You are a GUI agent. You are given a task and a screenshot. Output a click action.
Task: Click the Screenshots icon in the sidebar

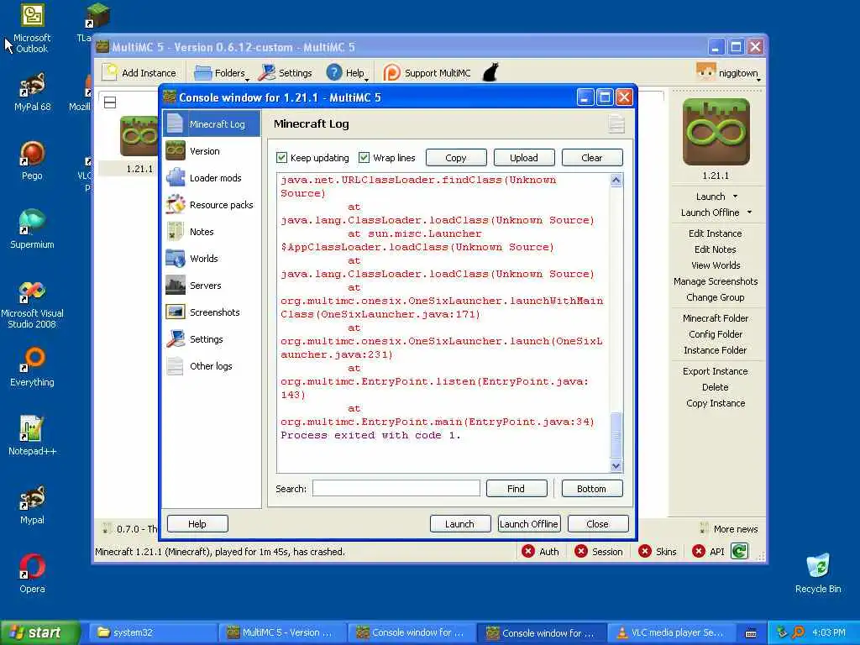[x=176, y=312]
